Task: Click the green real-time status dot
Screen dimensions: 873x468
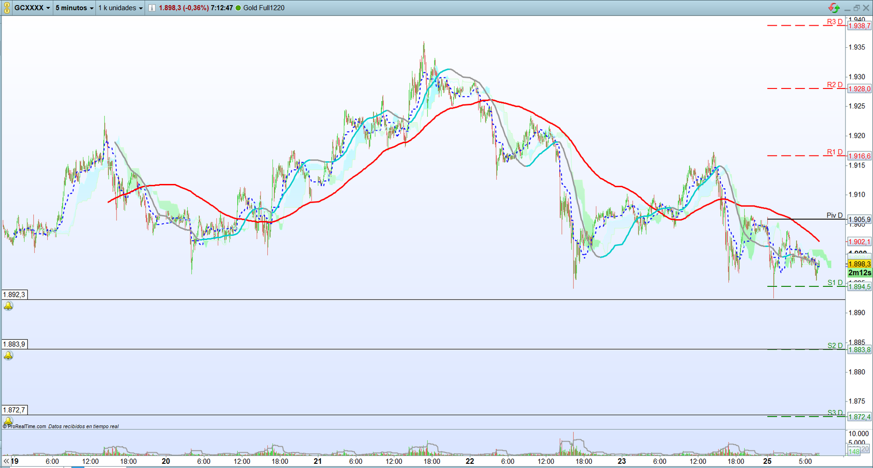Action: click(238, 8)
